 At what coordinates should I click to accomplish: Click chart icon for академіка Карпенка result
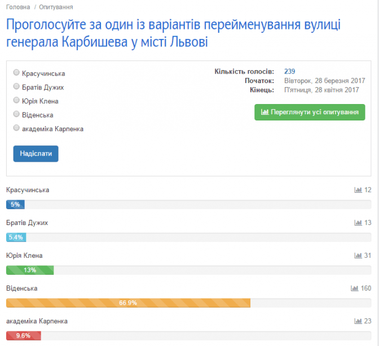pyautogui.click(x=358, y=321)
